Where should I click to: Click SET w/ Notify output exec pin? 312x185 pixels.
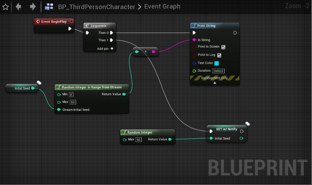click(242, 131)
